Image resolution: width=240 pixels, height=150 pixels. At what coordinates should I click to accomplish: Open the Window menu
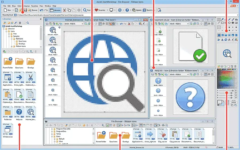point(48,6)
